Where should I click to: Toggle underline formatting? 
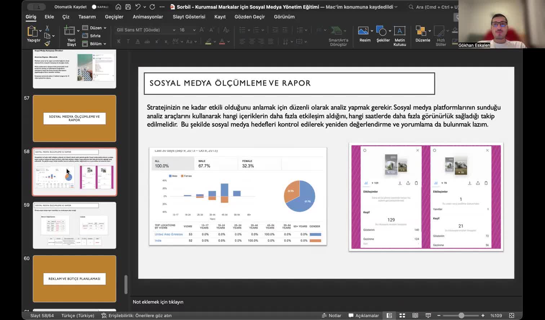tap(138, 41)
